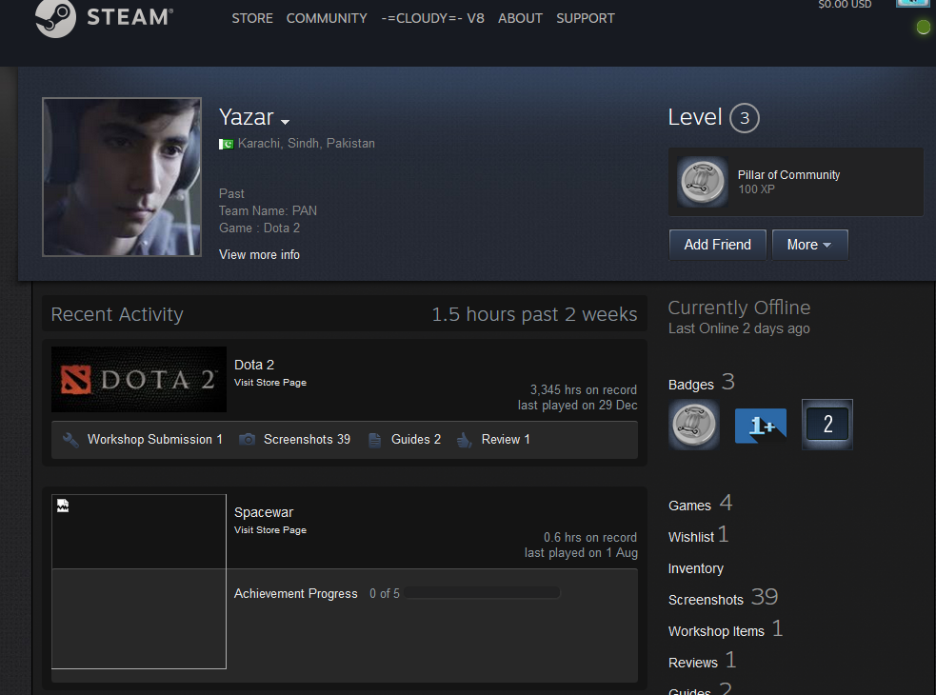Click the View more info link
This screenshot has height=695, width=936.
(259, 254)
